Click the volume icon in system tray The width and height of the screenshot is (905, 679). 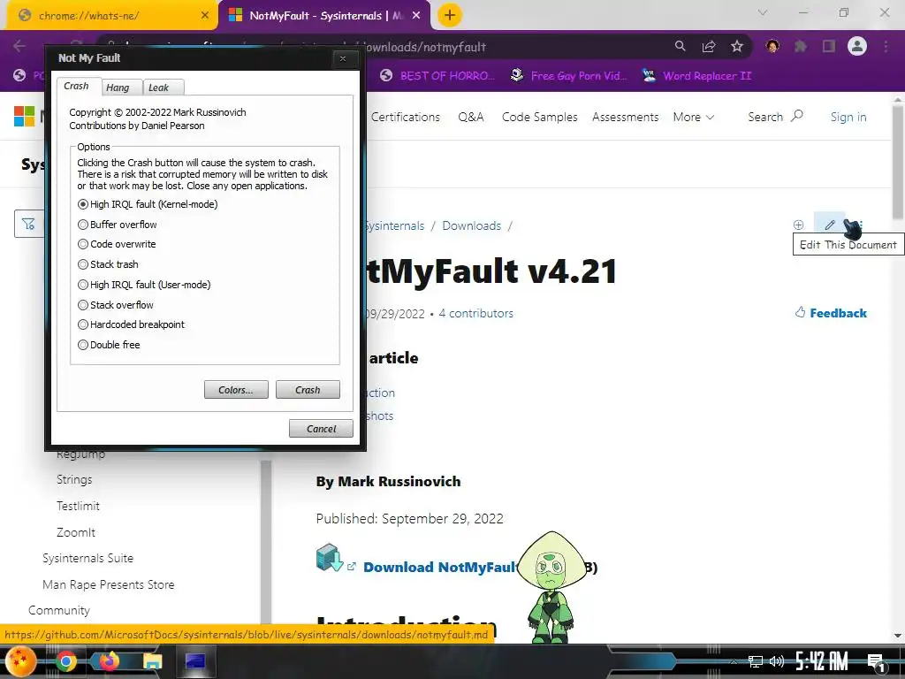coord(776,661)
